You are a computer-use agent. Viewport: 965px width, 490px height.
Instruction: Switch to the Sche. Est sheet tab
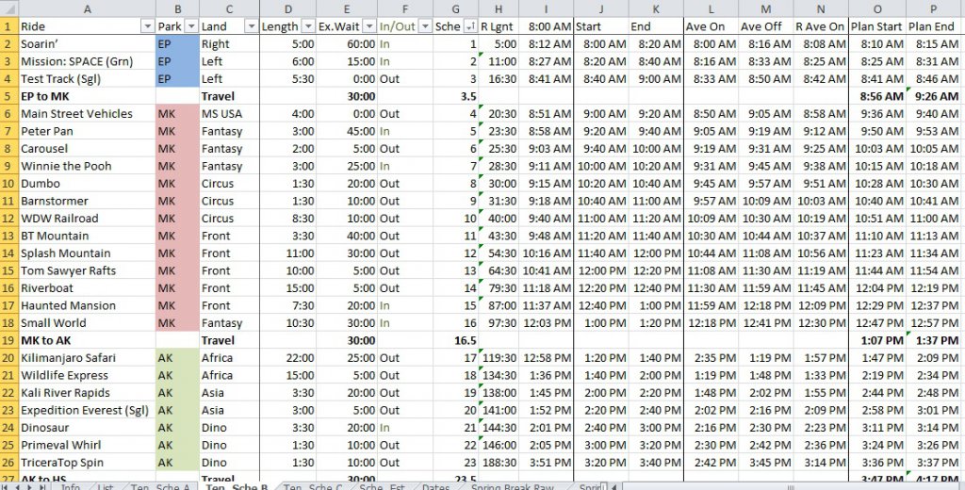(382, 487)
